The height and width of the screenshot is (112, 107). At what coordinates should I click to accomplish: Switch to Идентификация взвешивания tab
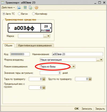[35, 45]
